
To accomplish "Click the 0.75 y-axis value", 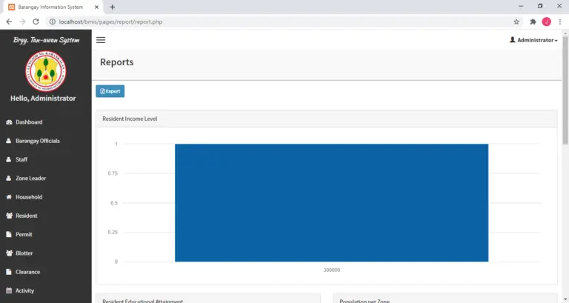I will coord(113,173).
